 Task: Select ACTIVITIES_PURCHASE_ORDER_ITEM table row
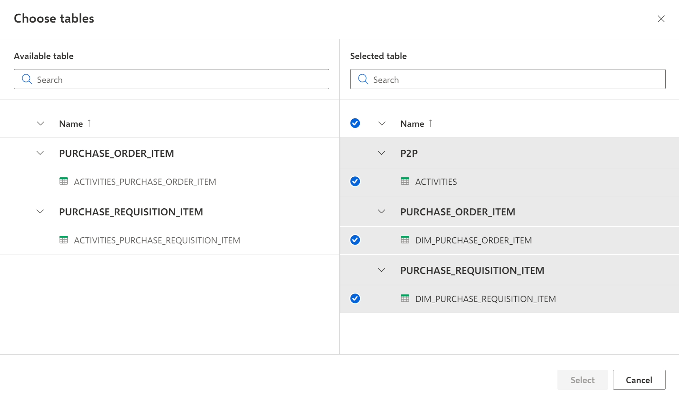click(170, 182)
